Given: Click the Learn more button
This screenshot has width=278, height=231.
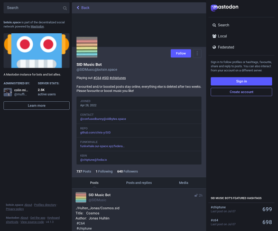Looking at the screenshot, I should click(36, 105).
